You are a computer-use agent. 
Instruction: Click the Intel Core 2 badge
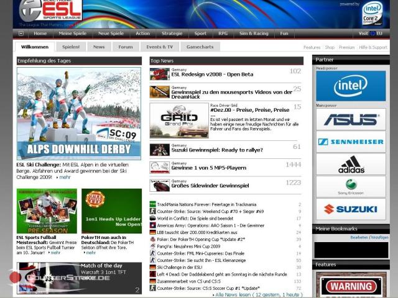tap(373, 13)
